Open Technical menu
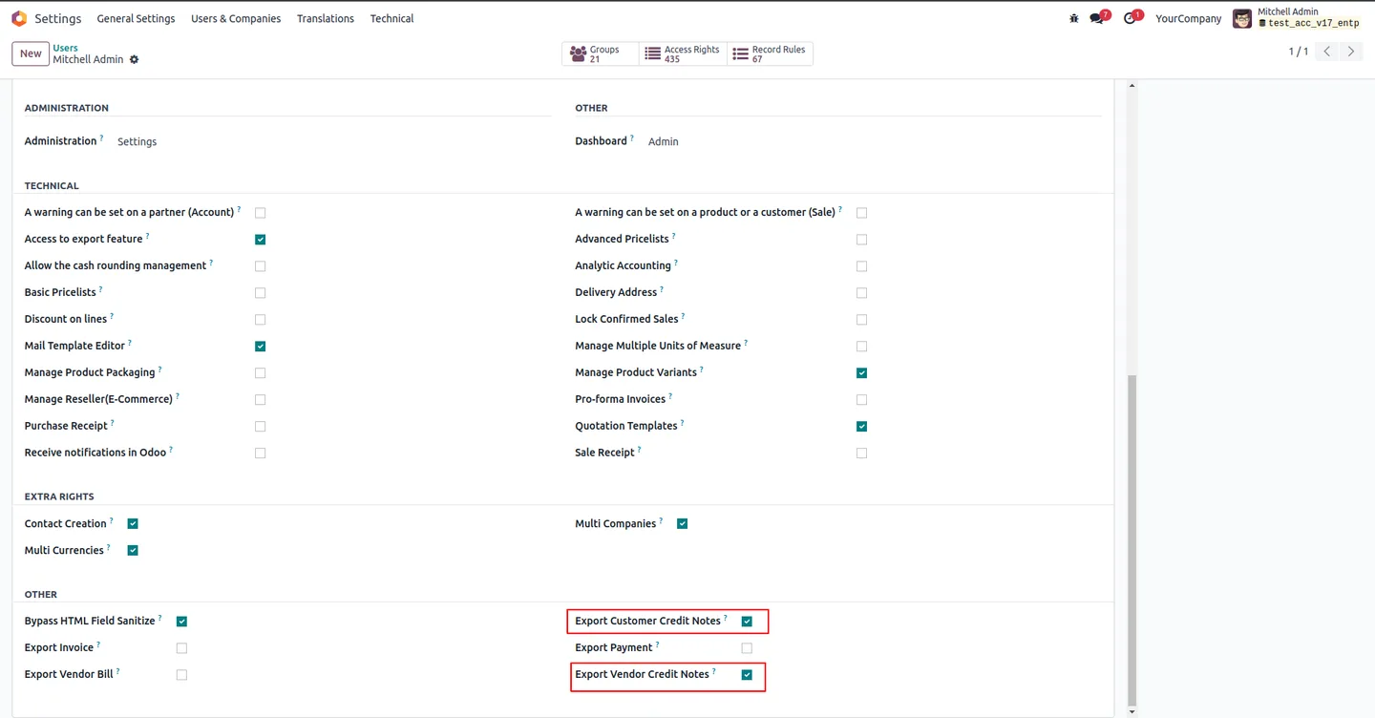Screen dimensions: 1375x718 click(391, 18)
